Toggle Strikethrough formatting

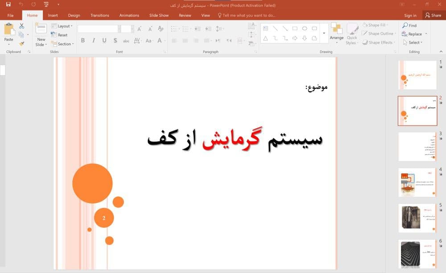pyautogui.click(x=126, y=41)
